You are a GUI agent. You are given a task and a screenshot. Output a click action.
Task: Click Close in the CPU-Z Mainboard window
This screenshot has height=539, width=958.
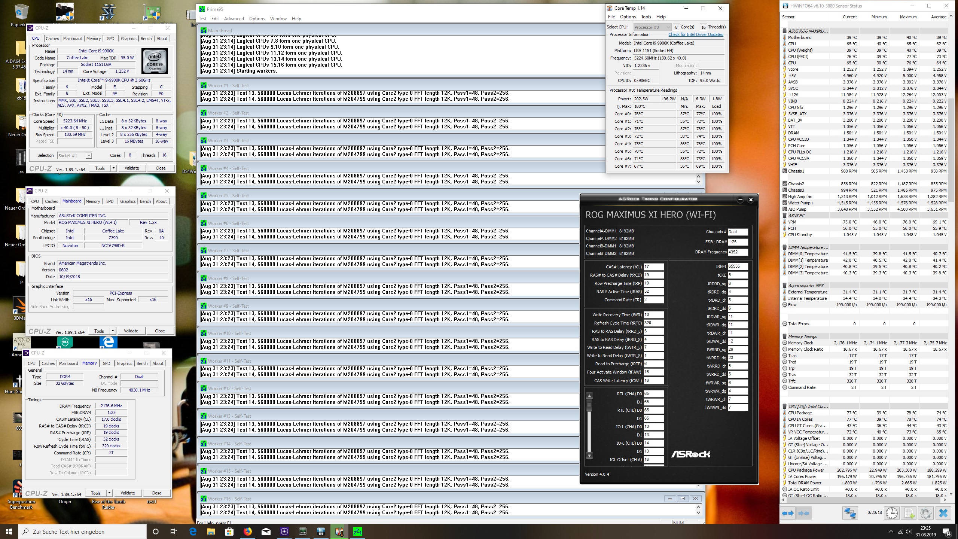point(160,331)
